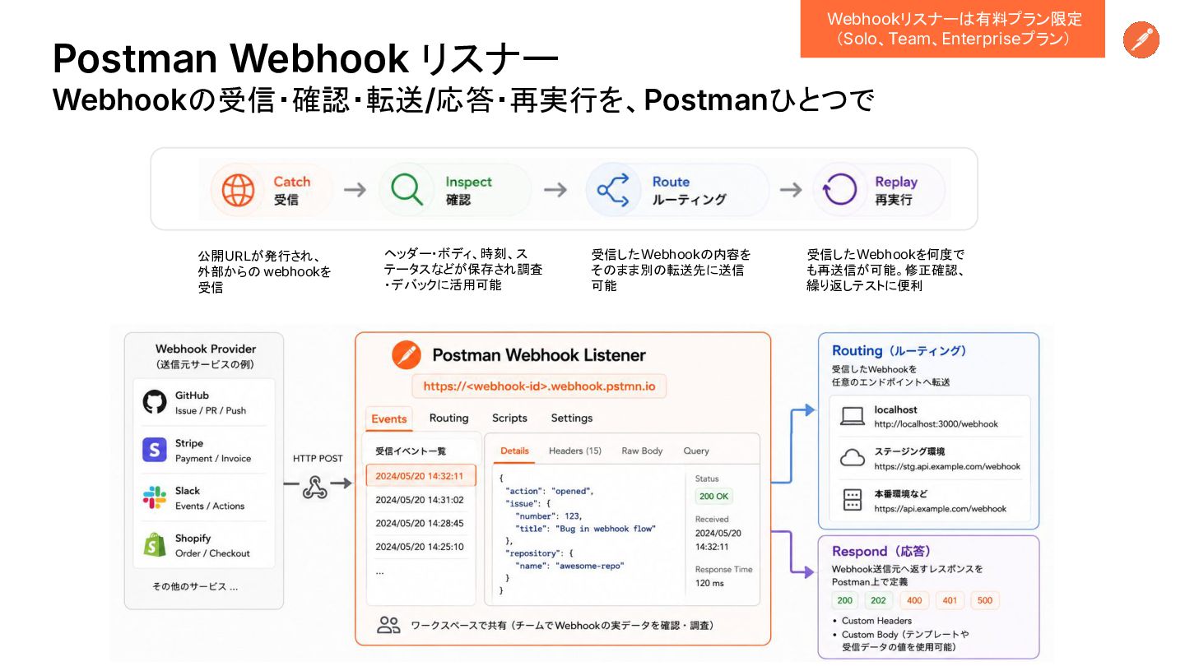Click the Shopify provider name
This screenshot has width=1185, height=666.
tap(193, 539)
